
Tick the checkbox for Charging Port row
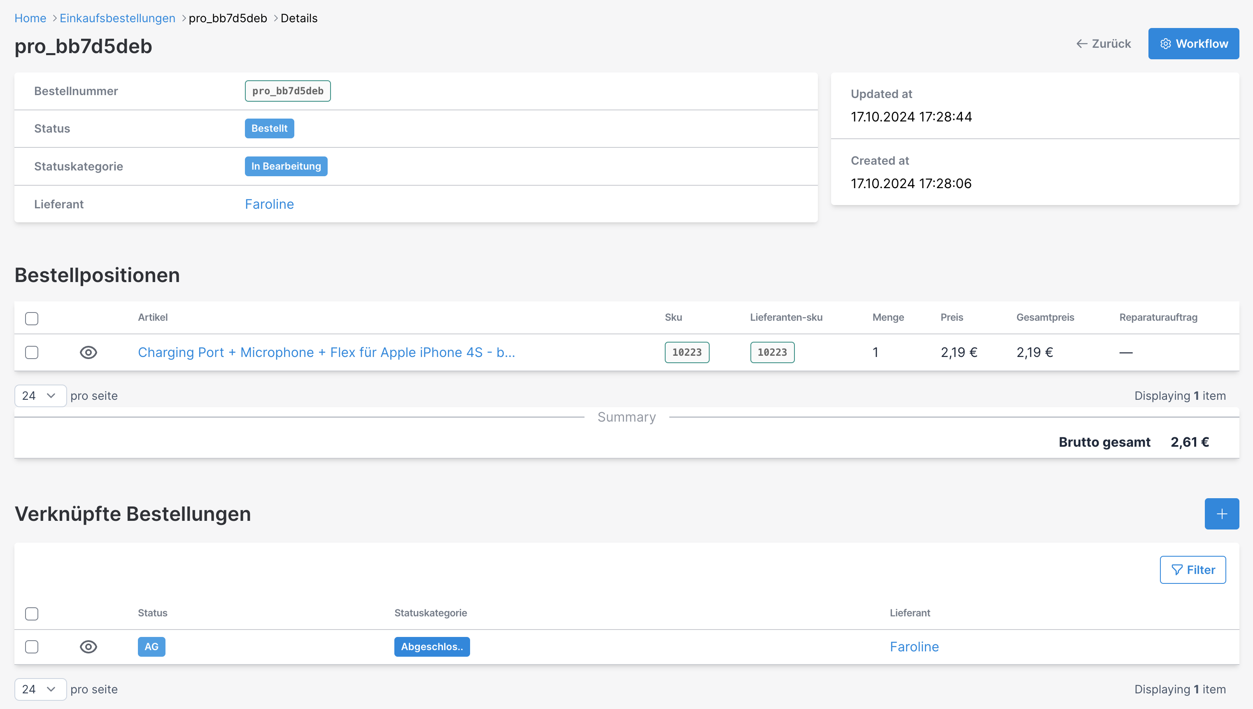(32, 352)
